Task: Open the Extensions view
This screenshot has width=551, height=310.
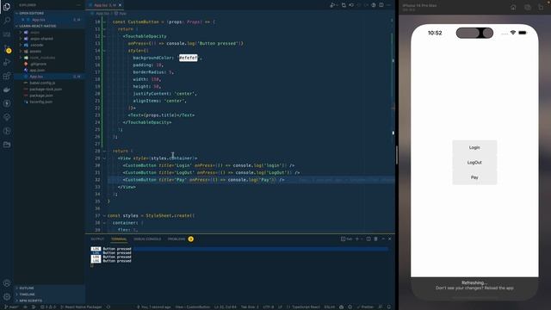Action: tap(7, 76)
